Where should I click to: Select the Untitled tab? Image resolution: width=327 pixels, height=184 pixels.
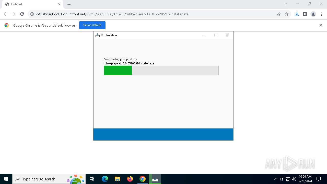click(33, 4)
